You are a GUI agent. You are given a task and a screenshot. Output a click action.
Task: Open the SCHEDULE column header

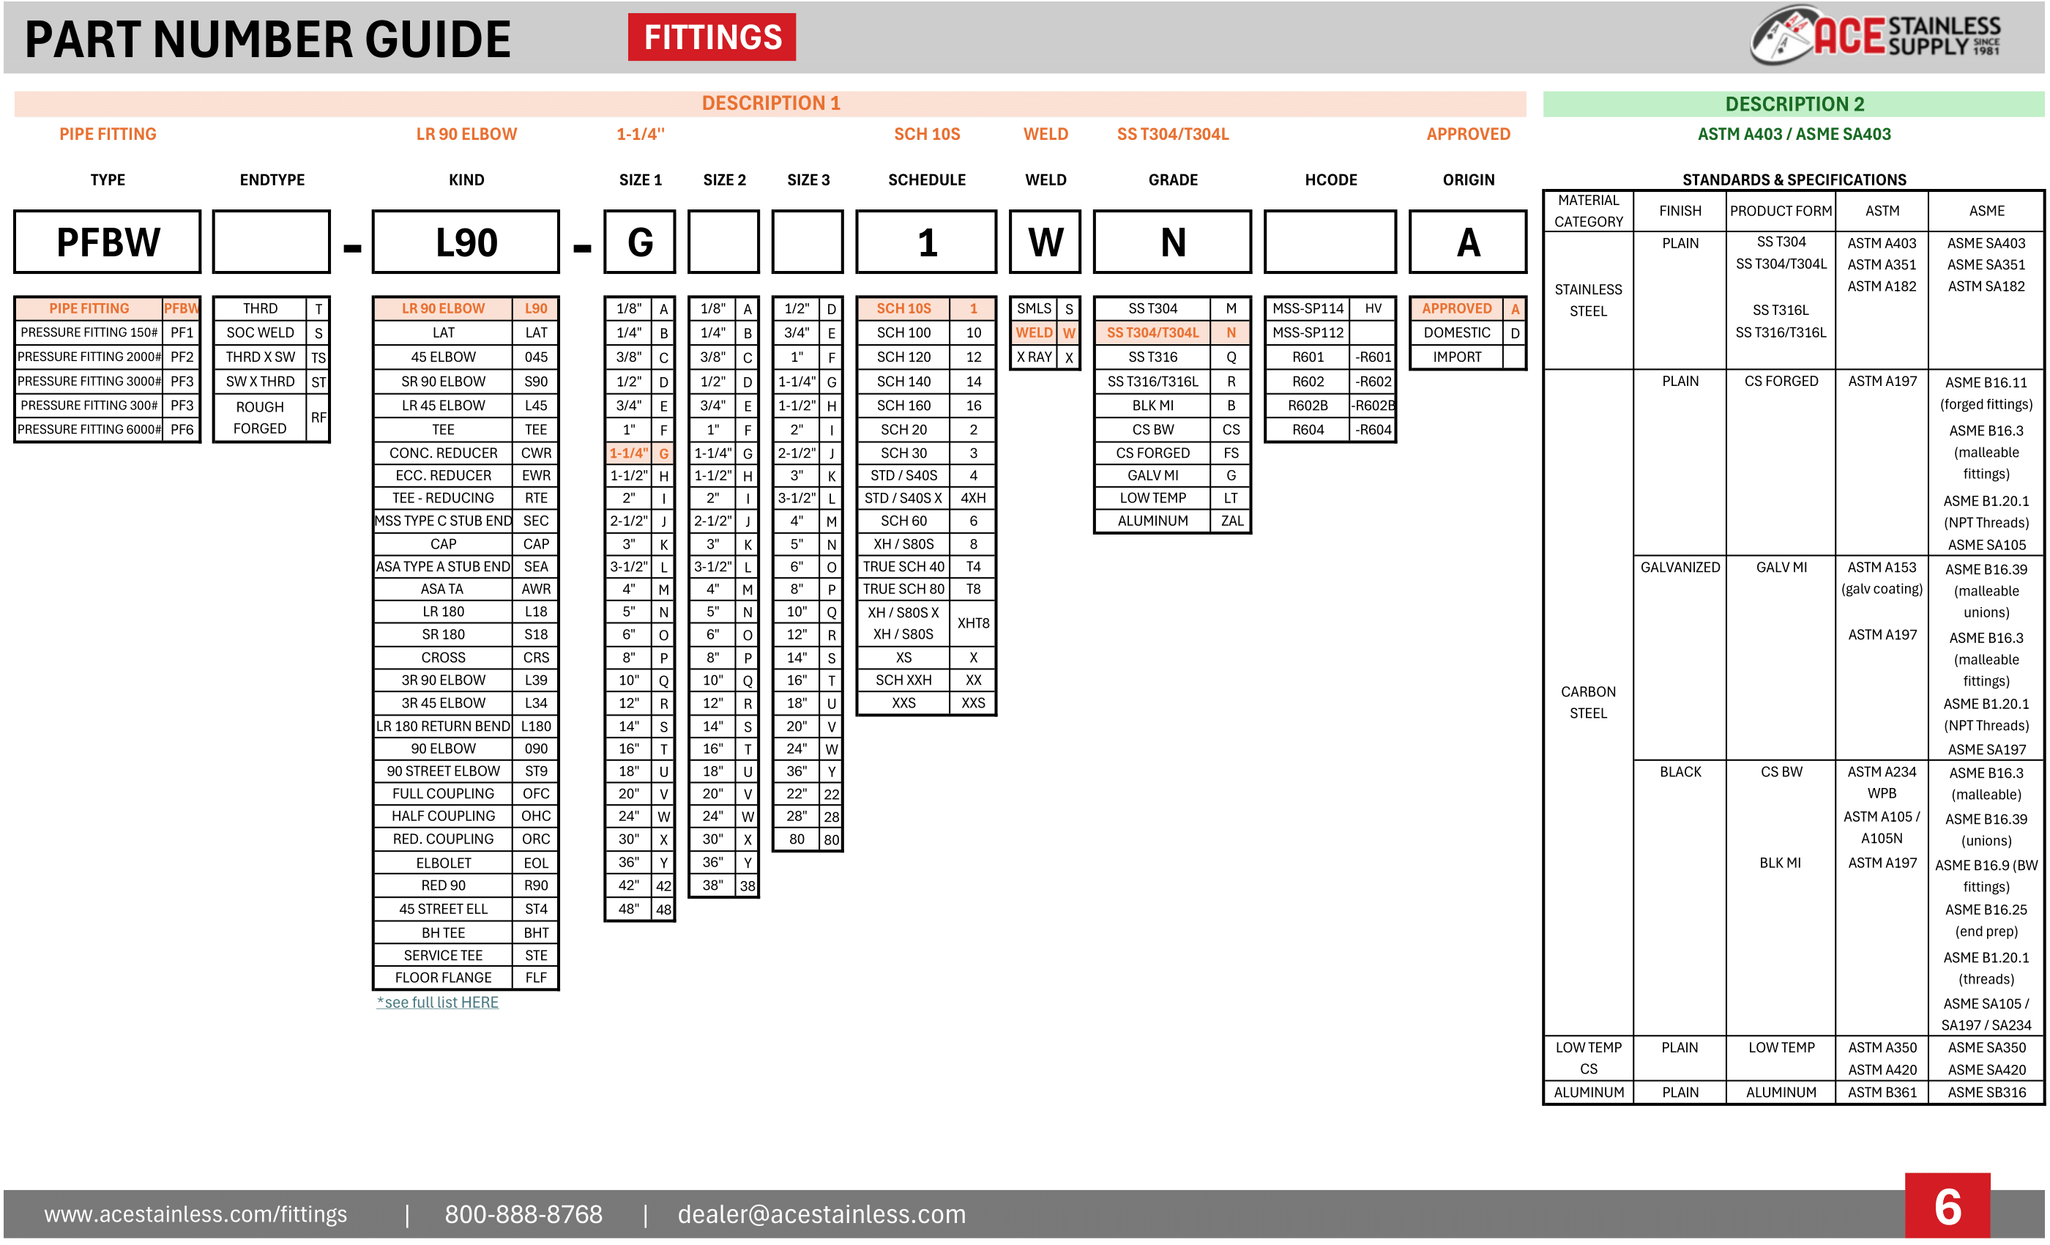pyautogui.click(x=927, y=179)
